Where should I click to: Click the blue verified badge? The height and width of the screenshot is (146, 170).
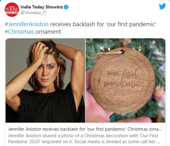pos(66,7)
